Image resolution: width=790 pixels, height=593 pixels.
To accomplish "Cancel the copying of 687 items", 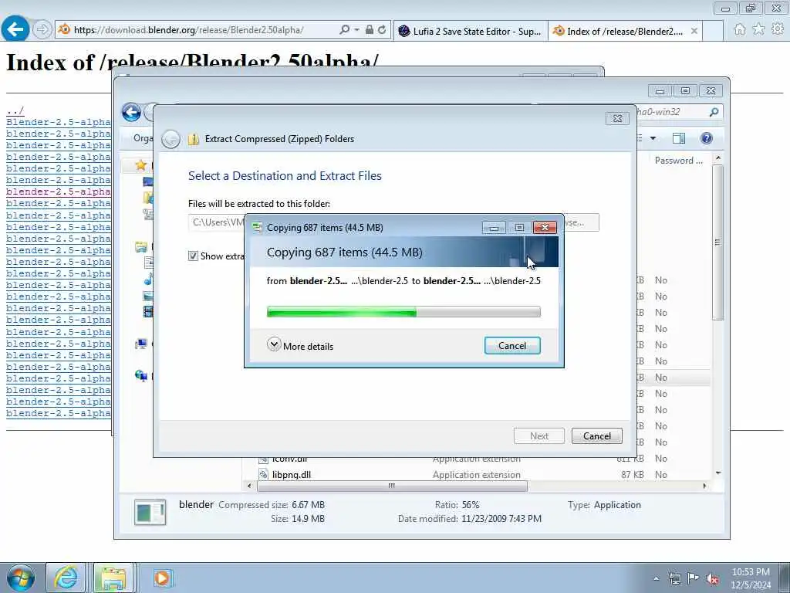I will [512, 345].
